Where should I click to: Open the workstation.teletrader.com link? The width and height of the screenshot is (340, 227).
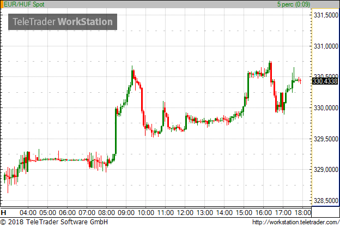point(296,222)
